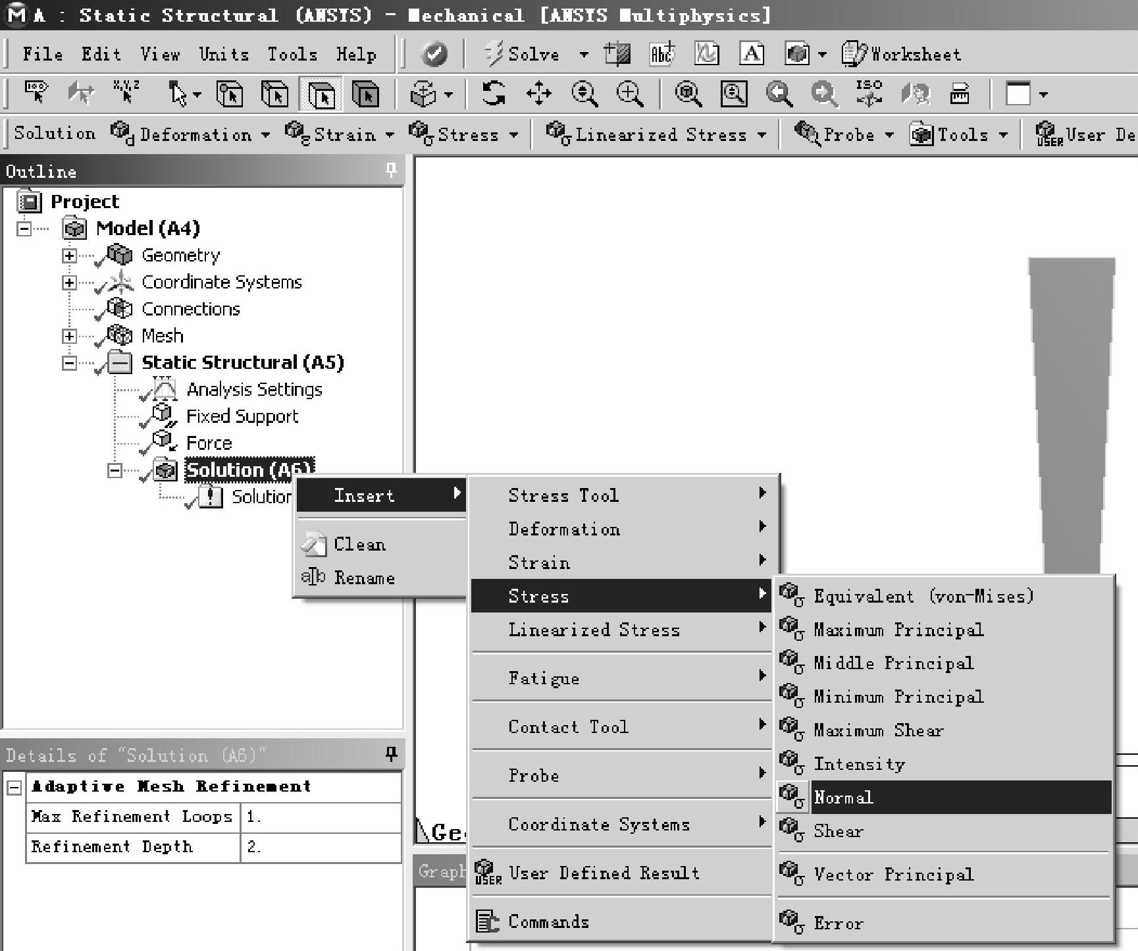Open the Fatigue submenu

622,678
